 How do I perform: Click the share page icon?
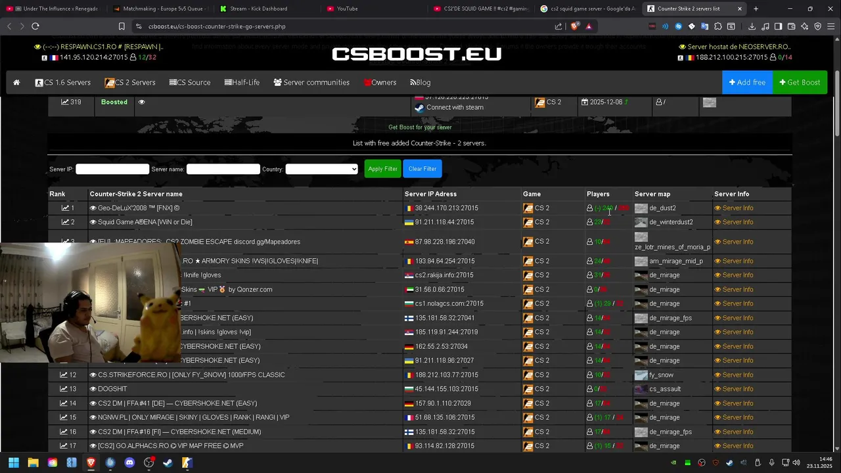558,26
